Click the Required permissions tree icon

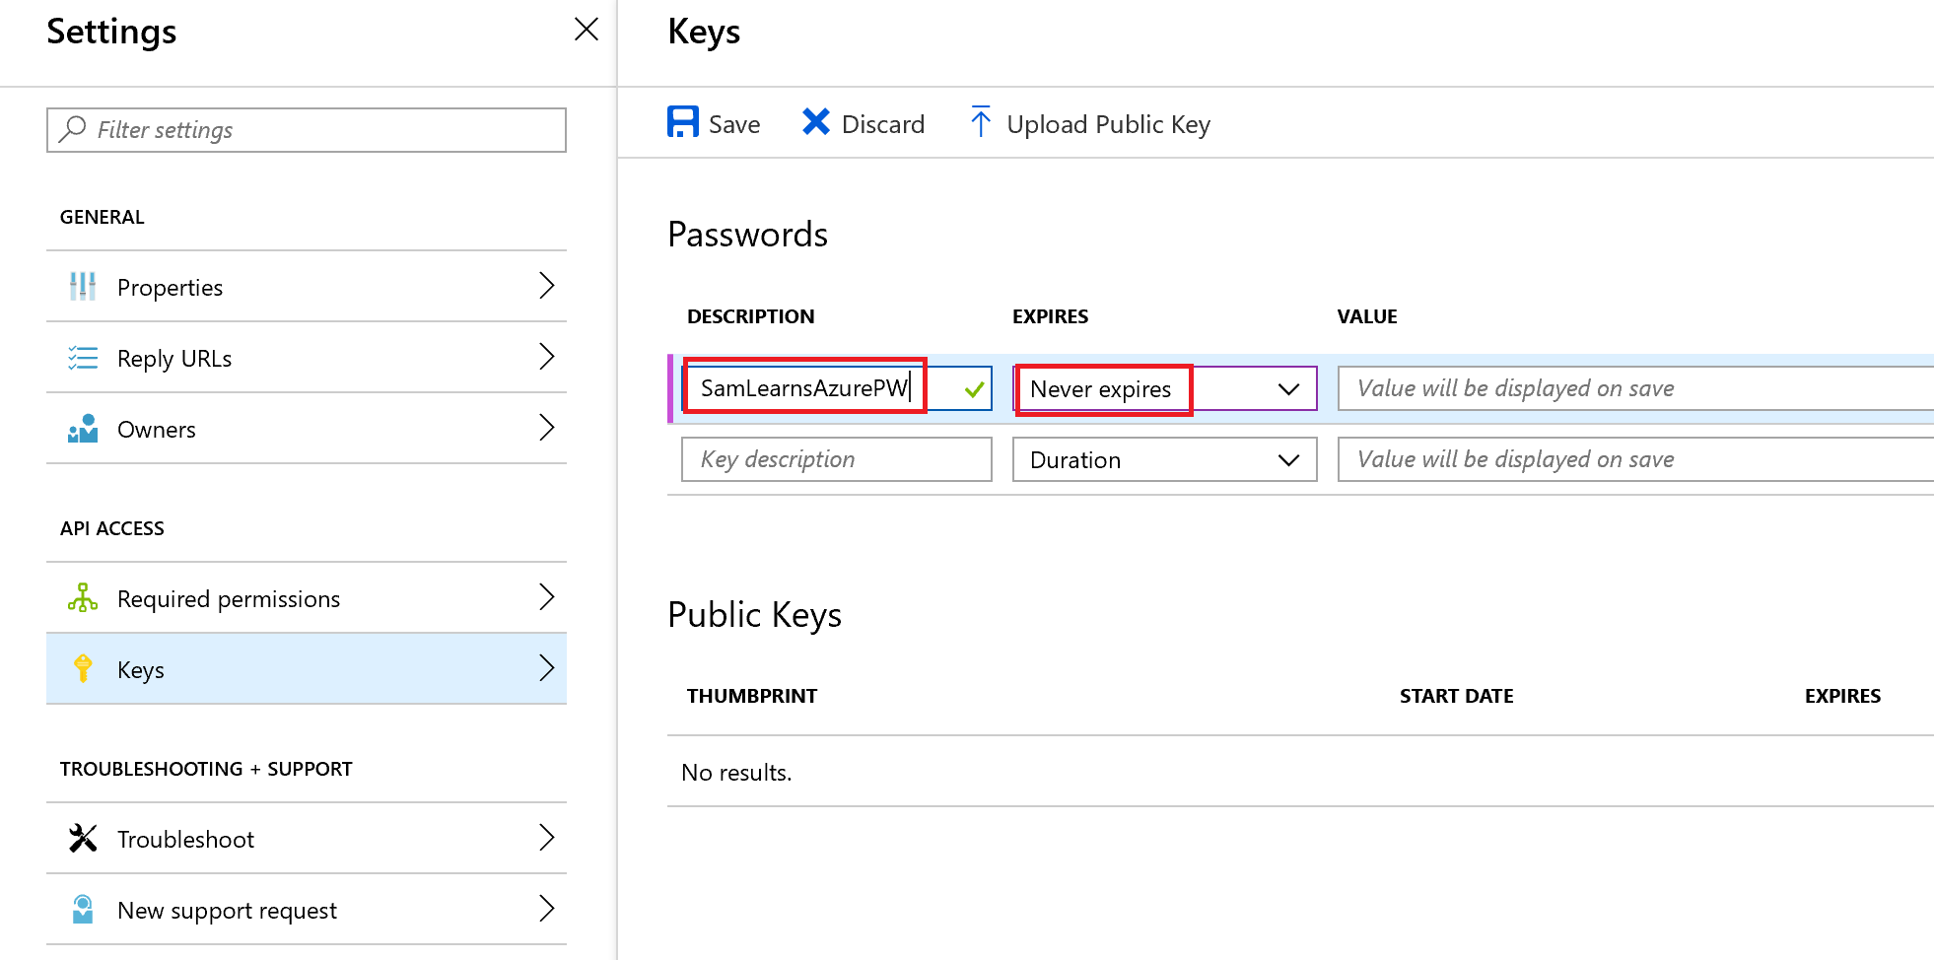coord(83,598)
